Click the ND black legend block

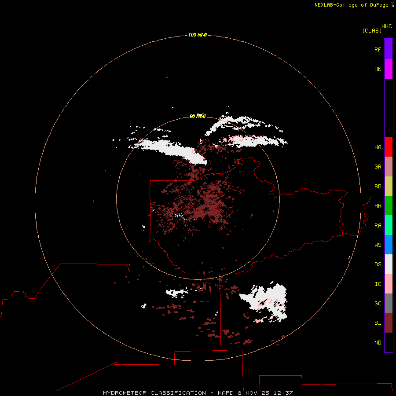tap(389, 342)
